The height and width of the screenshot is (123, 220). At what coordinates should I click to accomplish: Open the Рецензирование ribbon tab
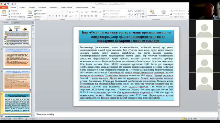click(x=82, y=7)
